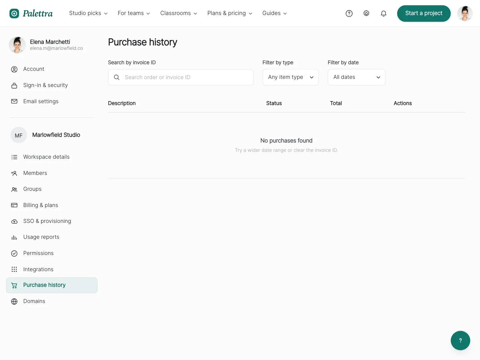Click the search magnifier icon
The height and width of the screenshot is (360, 480).
117,77
